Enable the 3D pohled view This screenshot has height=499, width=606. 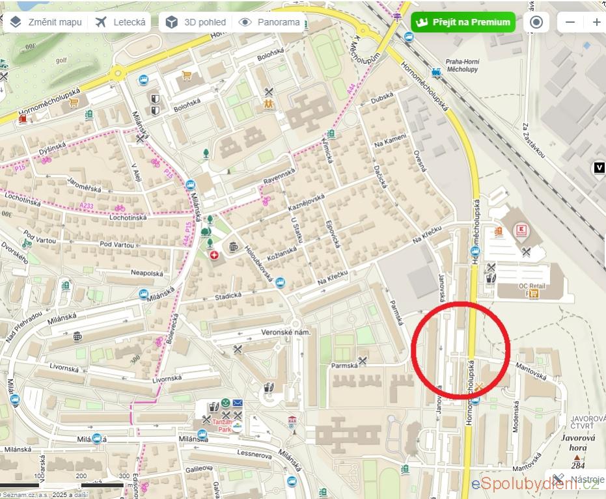coord(196,22)
